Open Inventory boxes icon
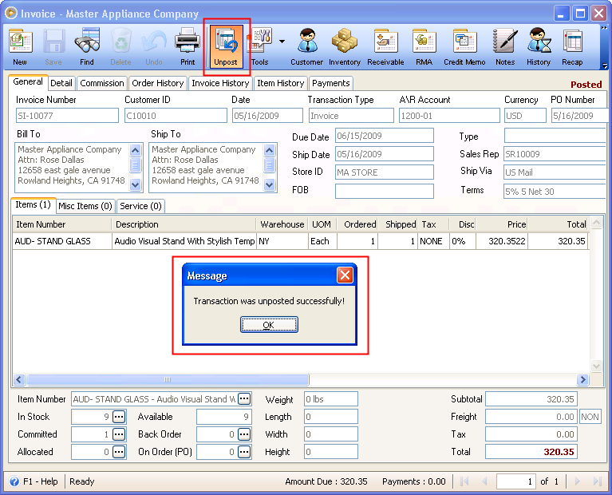This screenshot has height=495, width=612. pos(345,46)
